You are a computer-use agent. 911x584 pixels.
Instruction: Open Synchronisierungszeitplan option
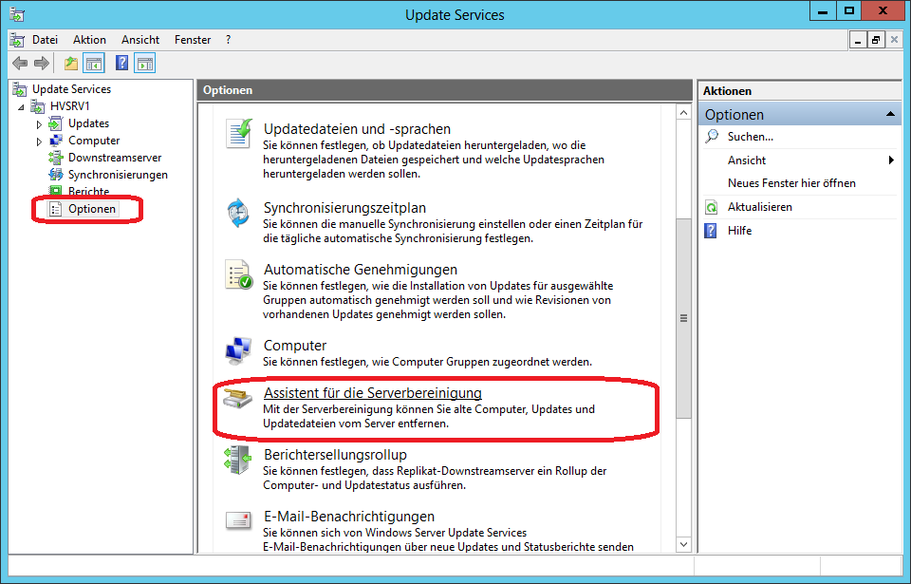[x=344, y=208]
